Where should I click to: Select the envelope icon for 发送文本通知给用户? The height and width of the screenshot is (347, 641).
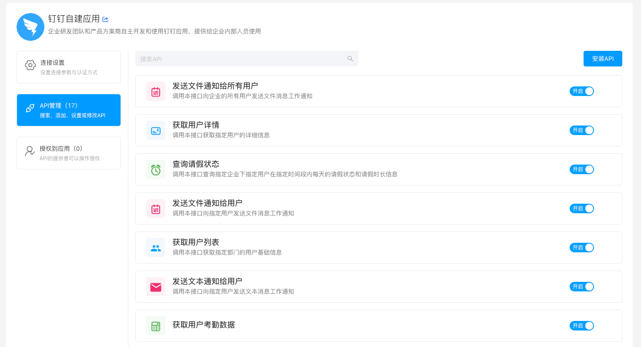point(155,286)
